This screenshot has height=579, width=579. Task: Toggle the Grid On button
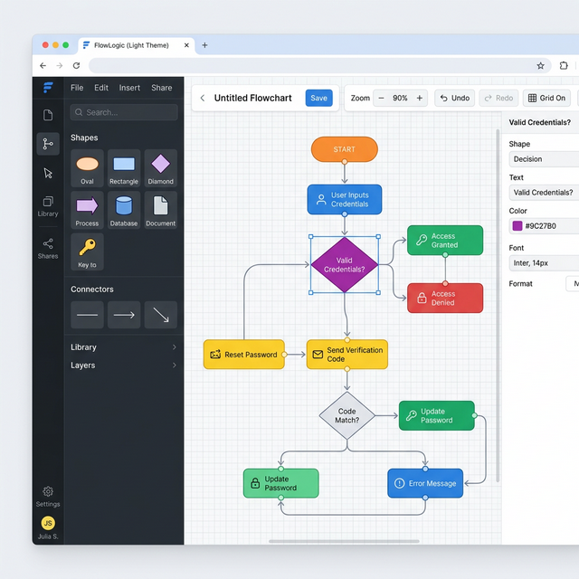tap(546, 98)
